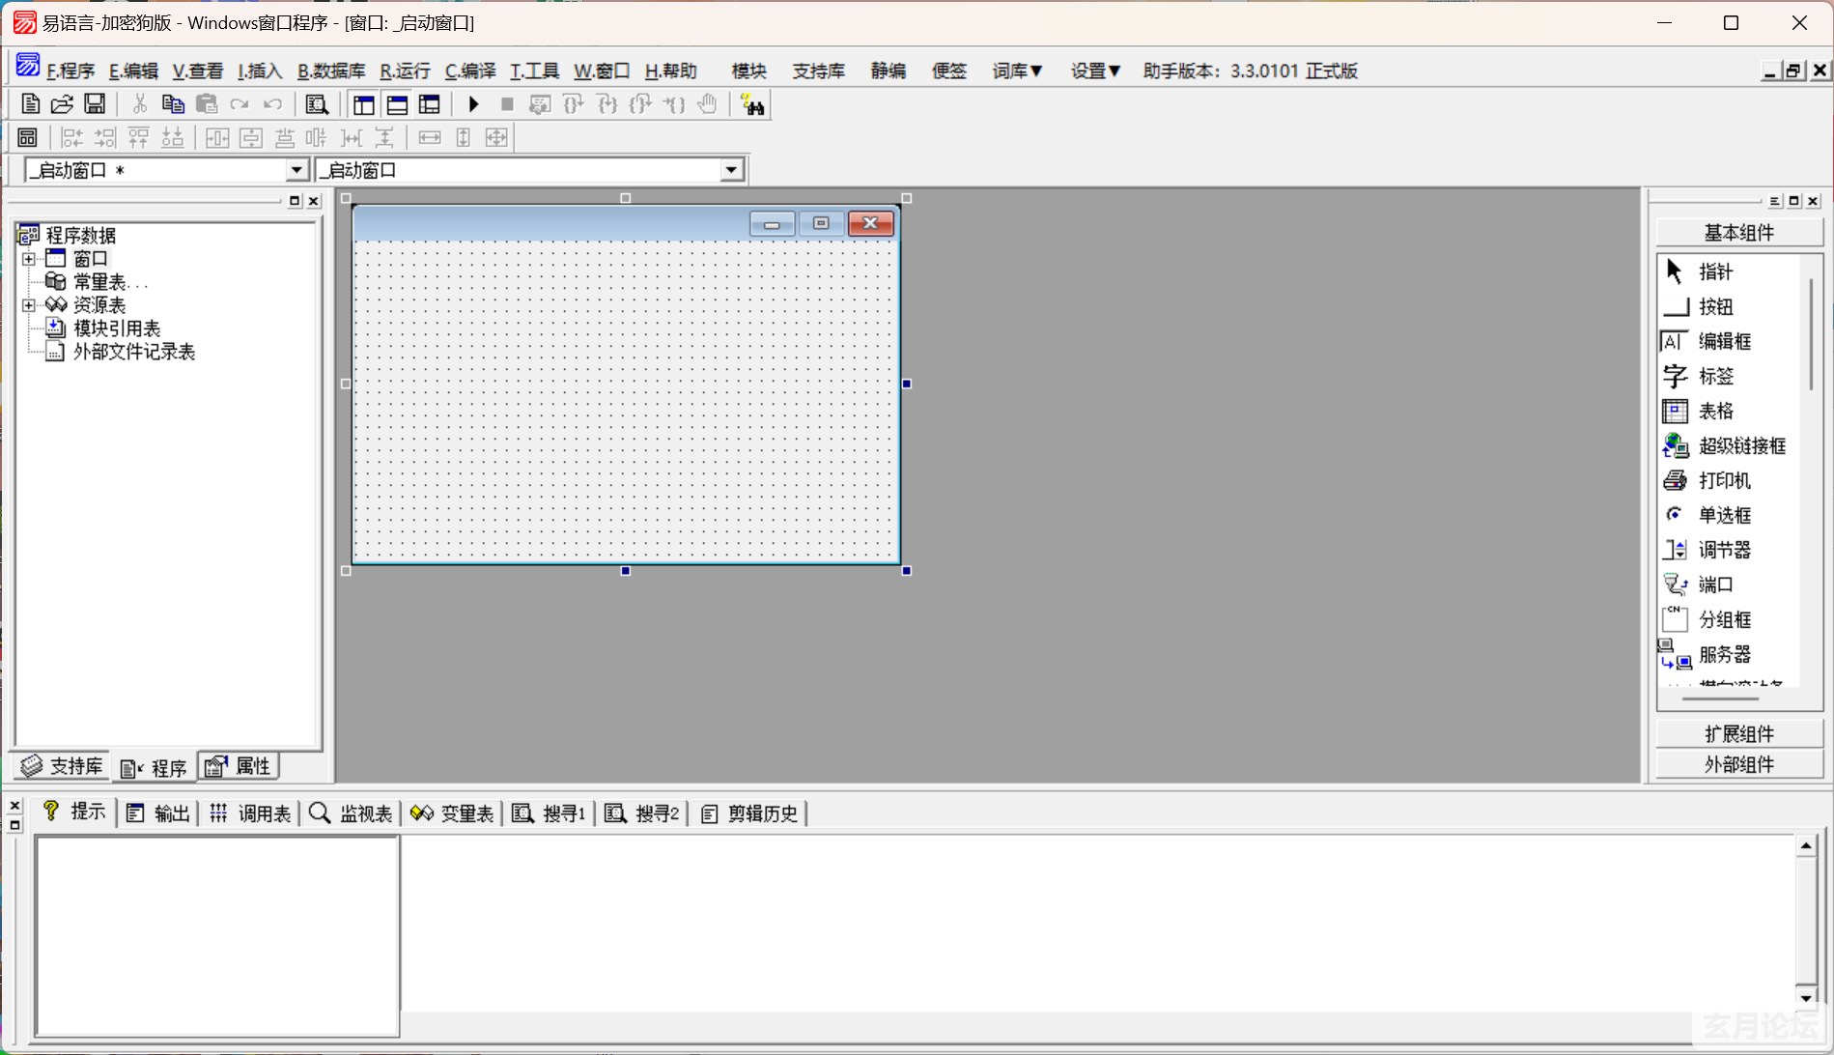Click the form preview icon on alignment toolbar
This screenshot has width=1834, height=1055.
pos(27,138)
